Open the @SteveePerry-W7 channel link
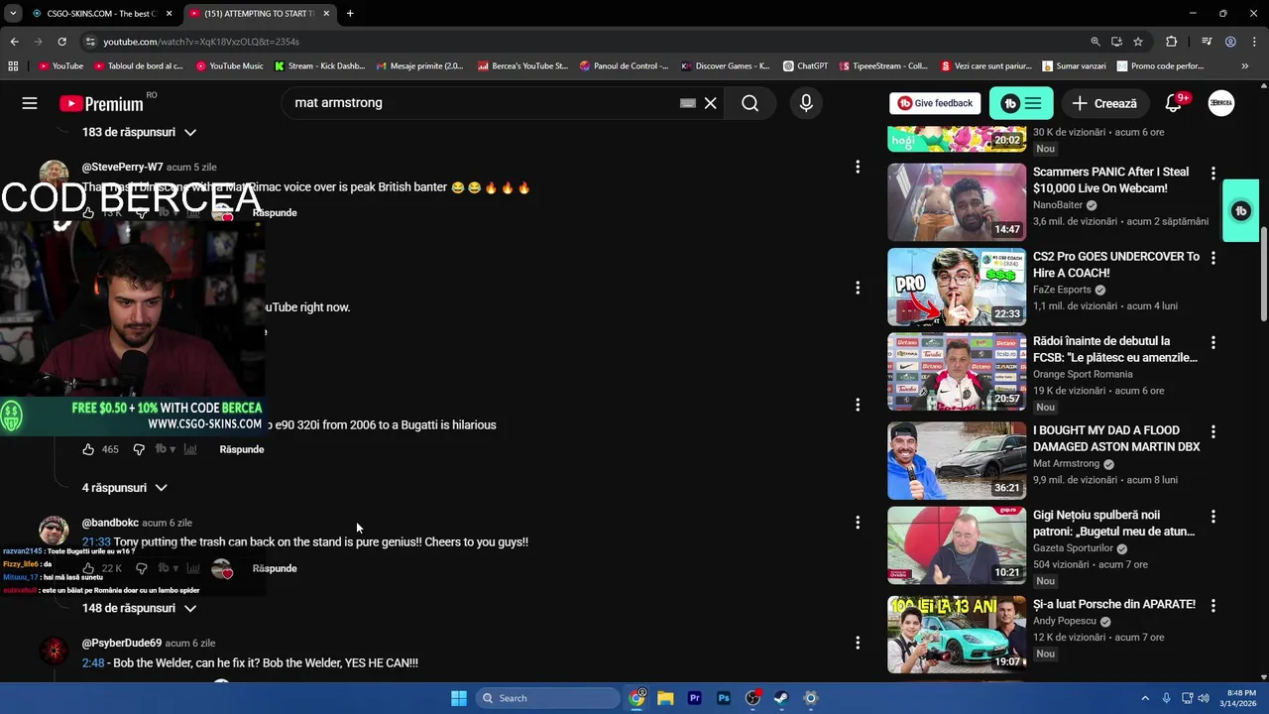The image size is (1269, 714). pyautogui.click(x=122, y=167)
